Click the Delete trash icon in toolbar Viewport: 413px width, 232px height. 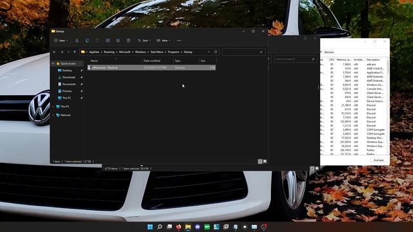tap(128, 41)
